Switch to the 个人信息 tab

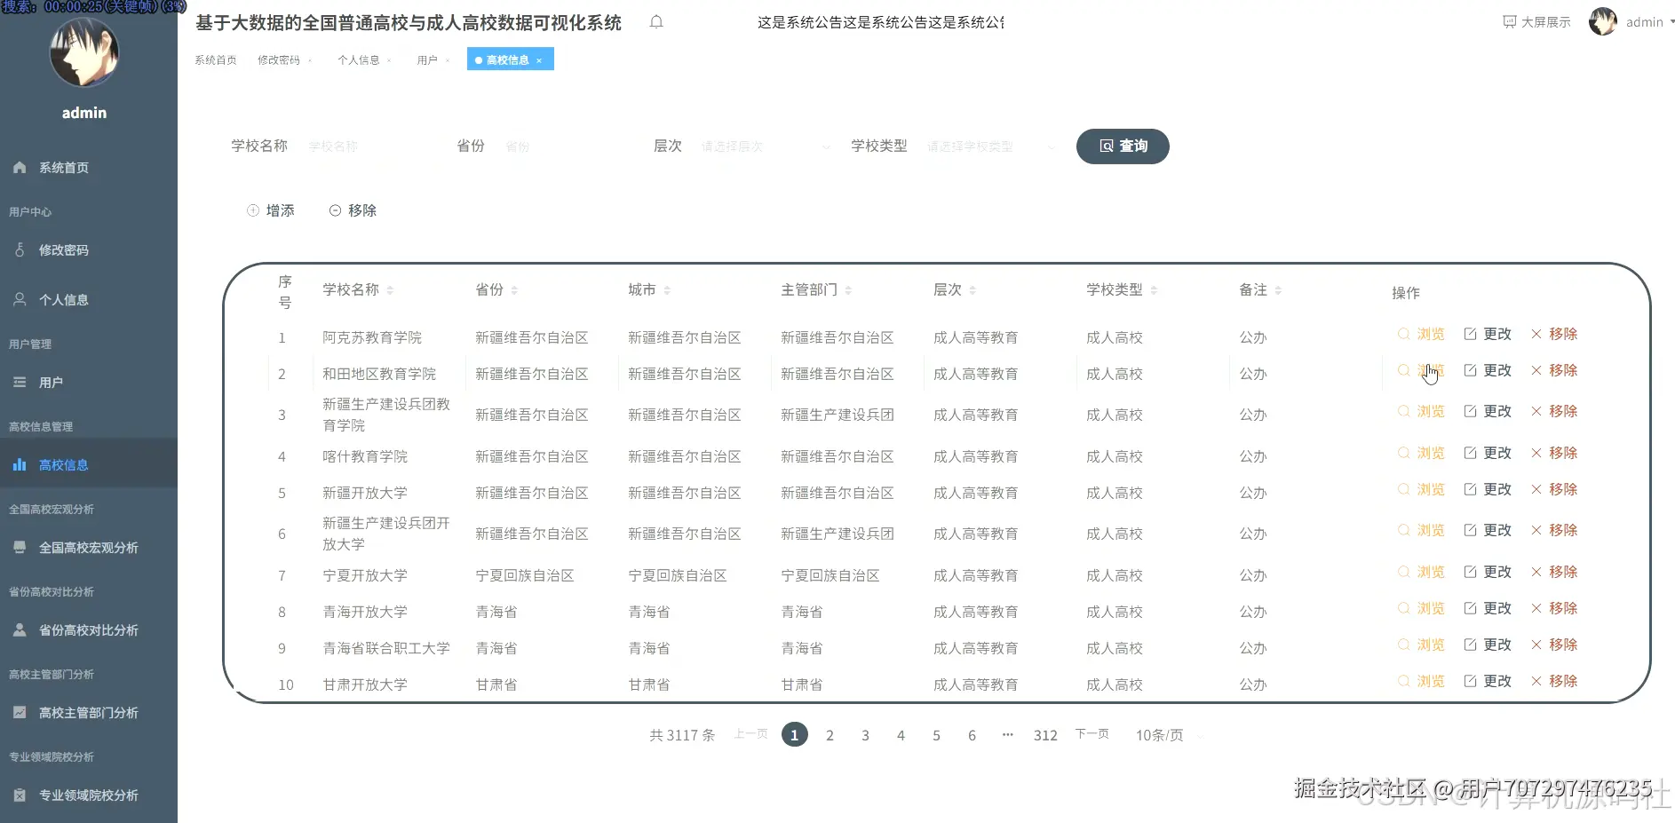coord(360,59)
